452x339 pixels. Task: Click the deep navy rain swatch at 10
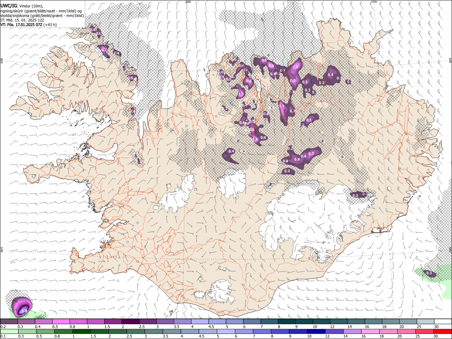tap(316, 331)
